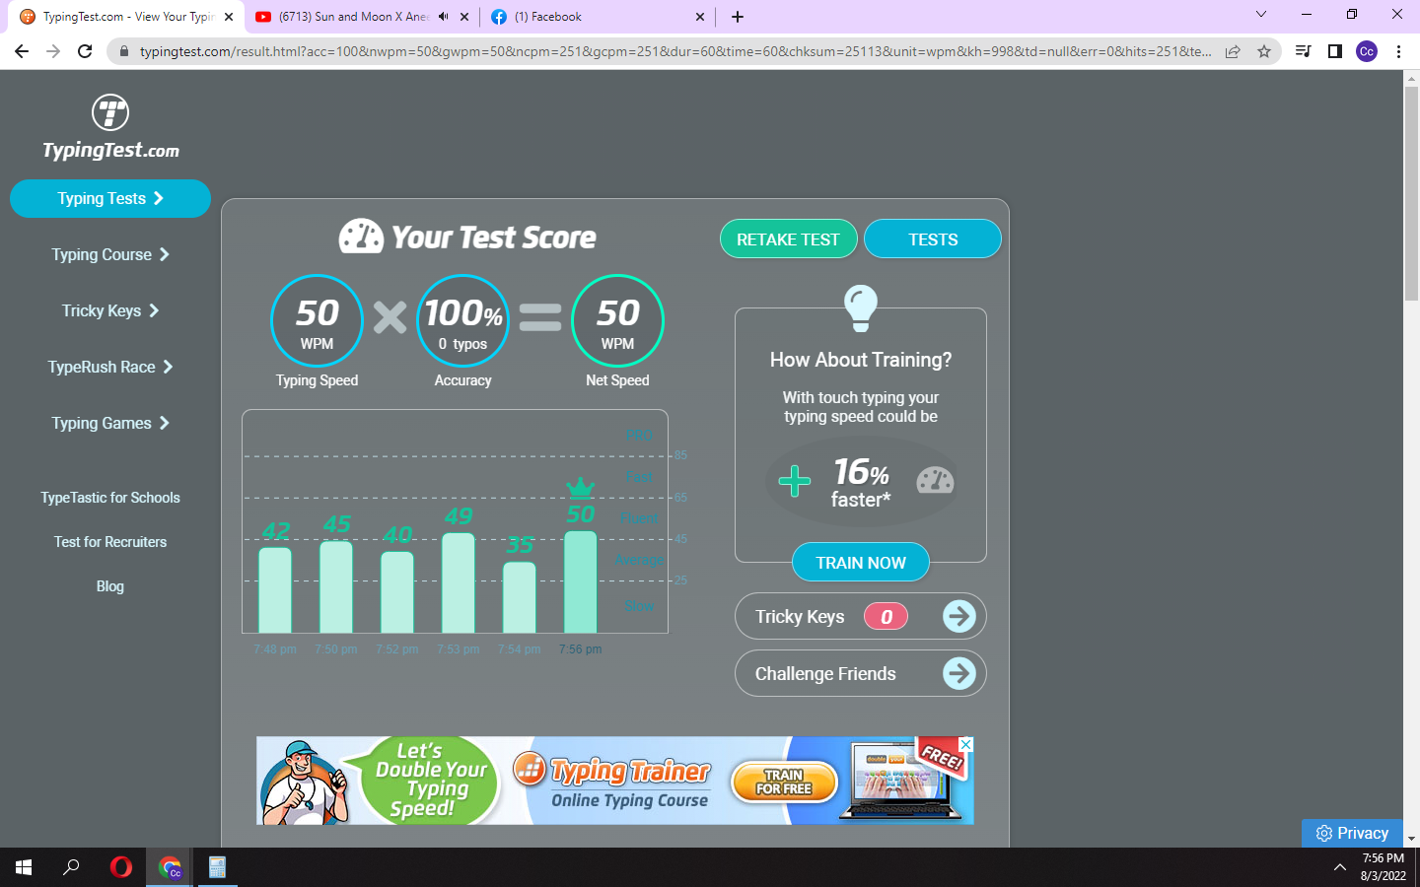Click the 7:54 pm bar showing 35
The height and width of the screenshot is (887, 1420).
click(x=520, y=597)
